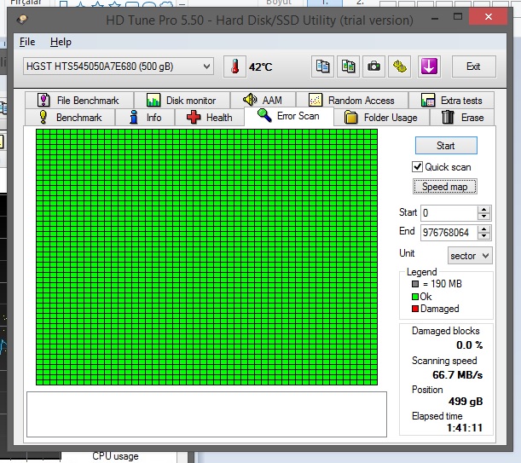Maximize the HD Tune Pro window
The image size is (521, 463).
click(x=458, y=17)
